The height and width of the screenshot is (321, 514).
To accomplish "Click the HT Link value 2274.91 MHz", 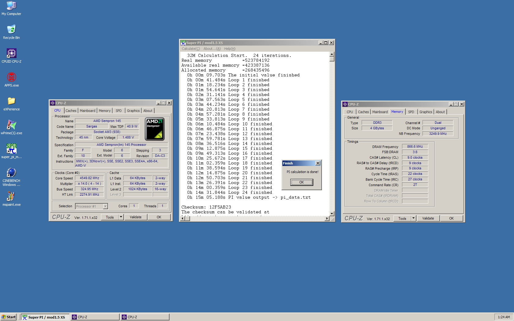I will click(89, 194).
